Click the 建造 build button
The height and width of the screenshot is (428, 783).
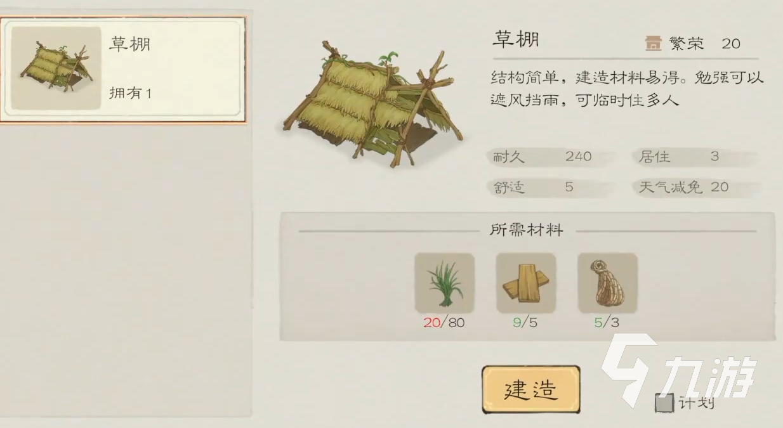pos(530,389)
